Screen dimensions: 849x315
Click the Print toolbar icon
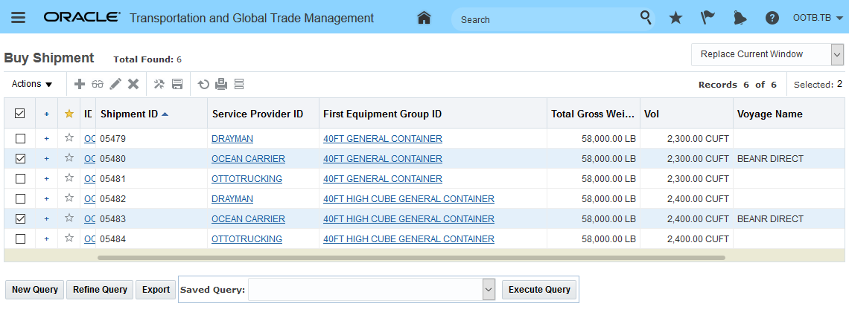pos(221,84)
